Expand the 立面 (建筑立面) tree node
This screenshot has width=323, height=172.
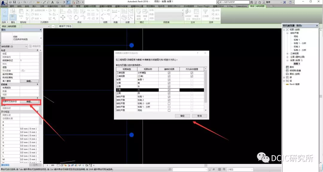coord(288,57)
